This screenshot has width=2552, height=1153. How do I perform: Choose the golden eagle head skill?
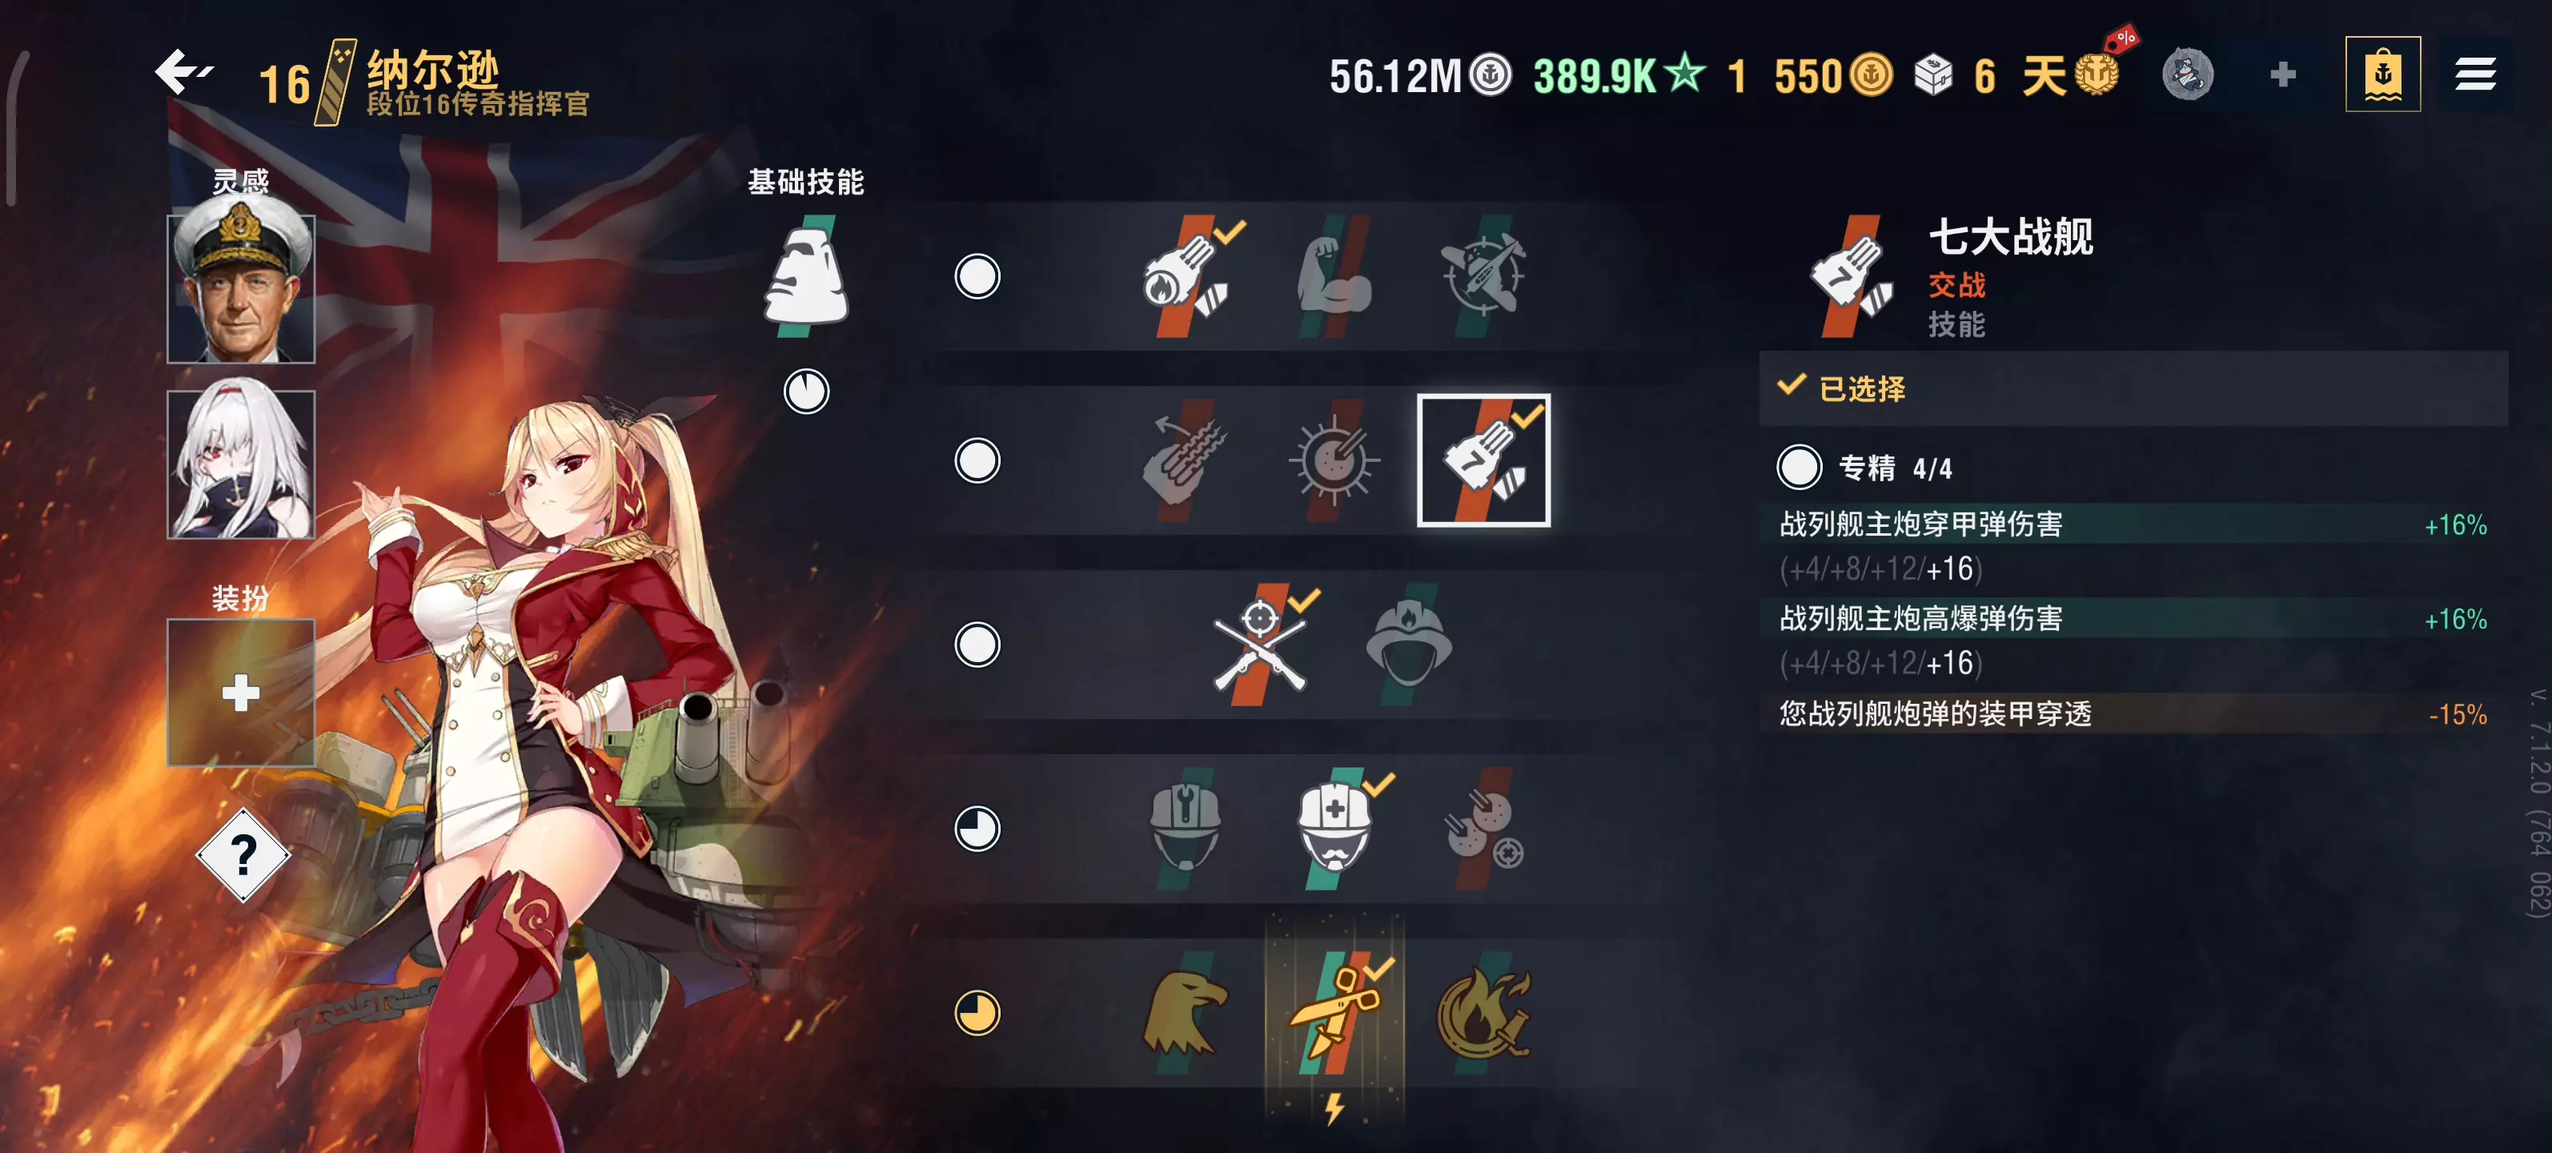[1186, 1014]
